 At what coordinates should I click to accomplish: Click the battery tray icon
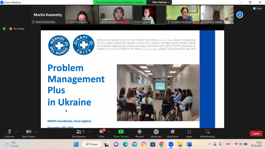tap(246, 144)
